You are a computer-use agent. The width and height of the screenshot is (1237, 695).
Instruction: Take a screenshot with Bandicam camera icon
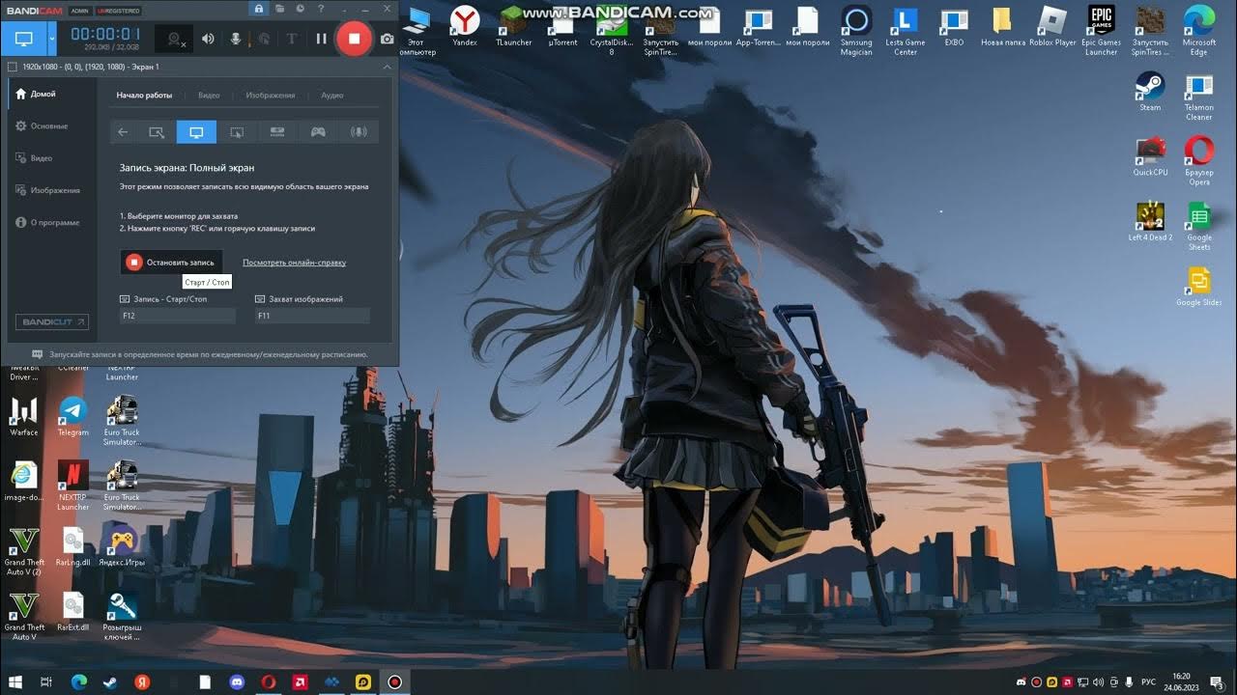point(387,39)
